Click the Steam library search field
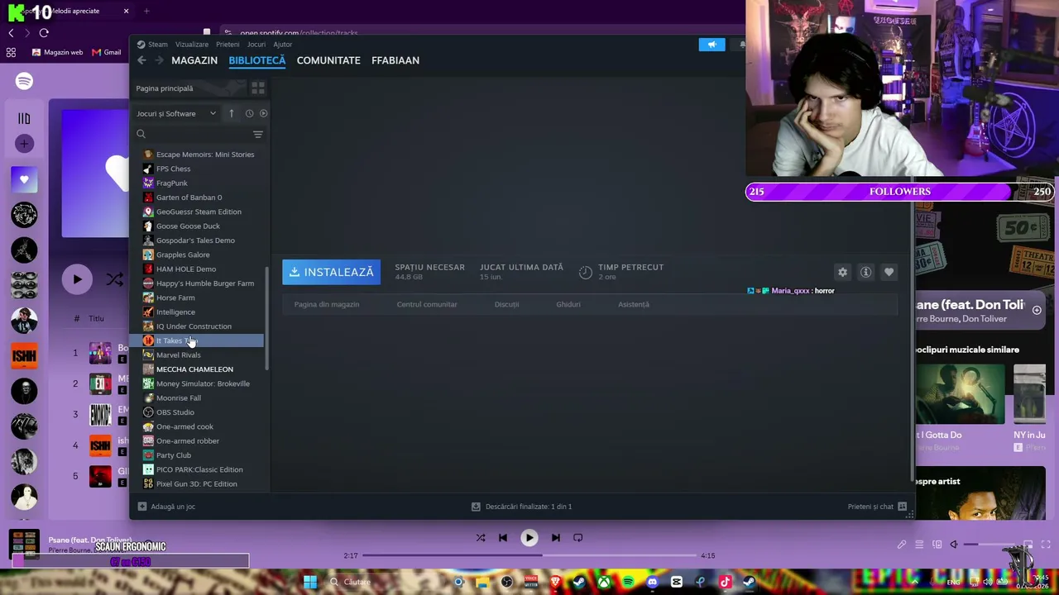 (x=194, y=134)
